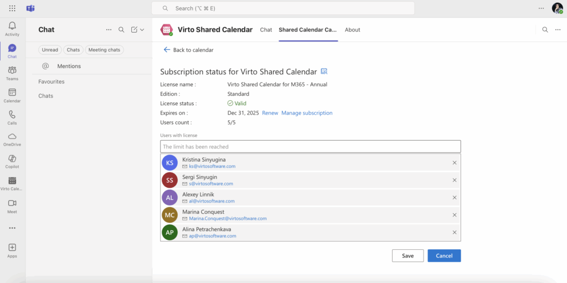Image resolution: width=567 pixels, height=283 pixels.
Task: Click the search icon in app header
Action: (x=545, y=30)
